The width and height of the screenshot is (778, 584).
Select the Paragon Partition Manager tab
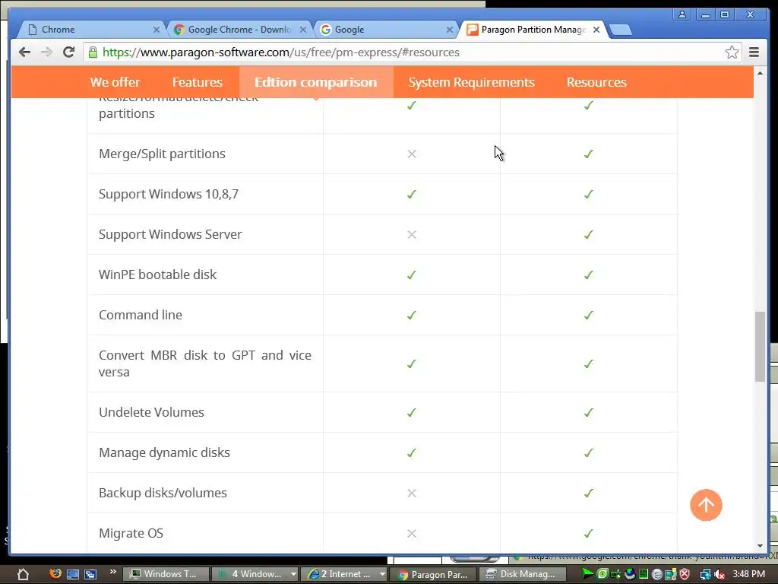(533, 30)
